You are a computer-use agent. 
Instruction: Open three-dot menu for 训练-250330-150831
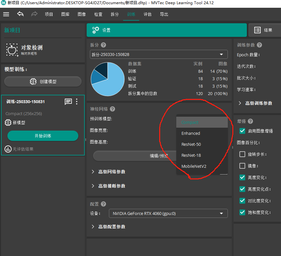(77, 102)
